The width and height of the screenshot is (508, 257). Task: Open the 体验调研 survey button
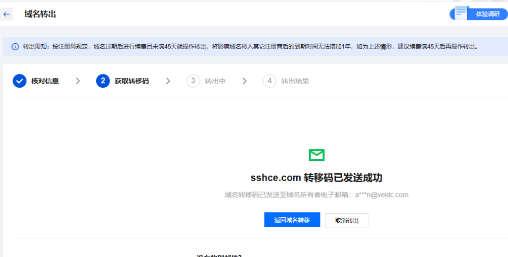[487, 14]
